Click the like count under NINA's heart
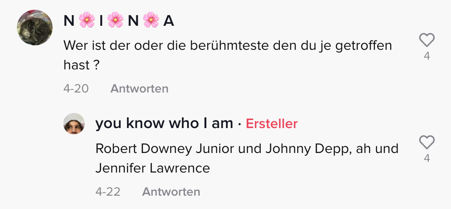451x209 pixels. [426, 56]
